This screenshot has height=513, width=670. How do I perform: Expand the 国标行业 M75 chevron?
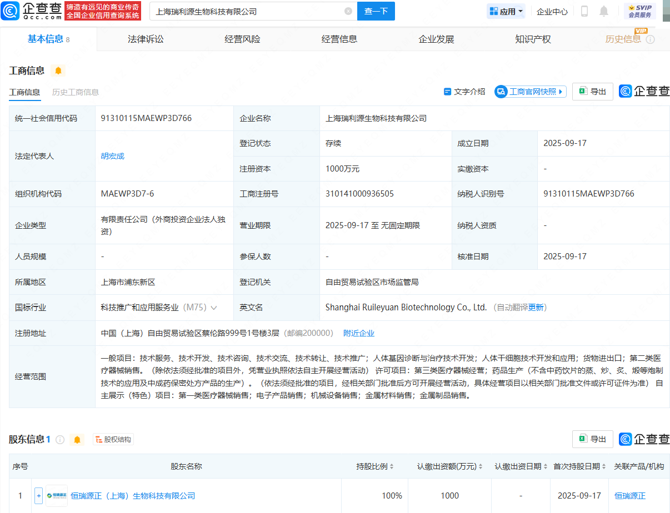[x=213, y=308]
